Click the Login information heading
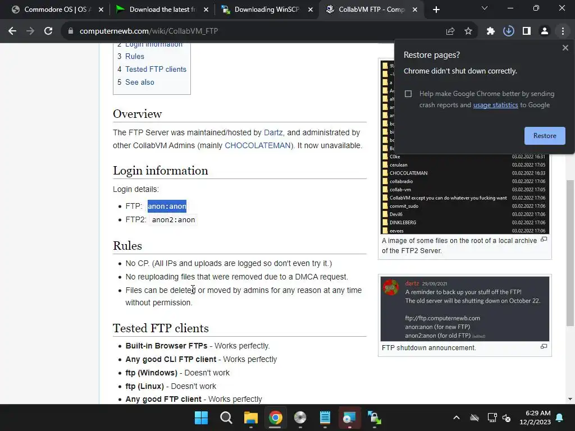Viewport: 575px width, 431px height. point(160,171)
